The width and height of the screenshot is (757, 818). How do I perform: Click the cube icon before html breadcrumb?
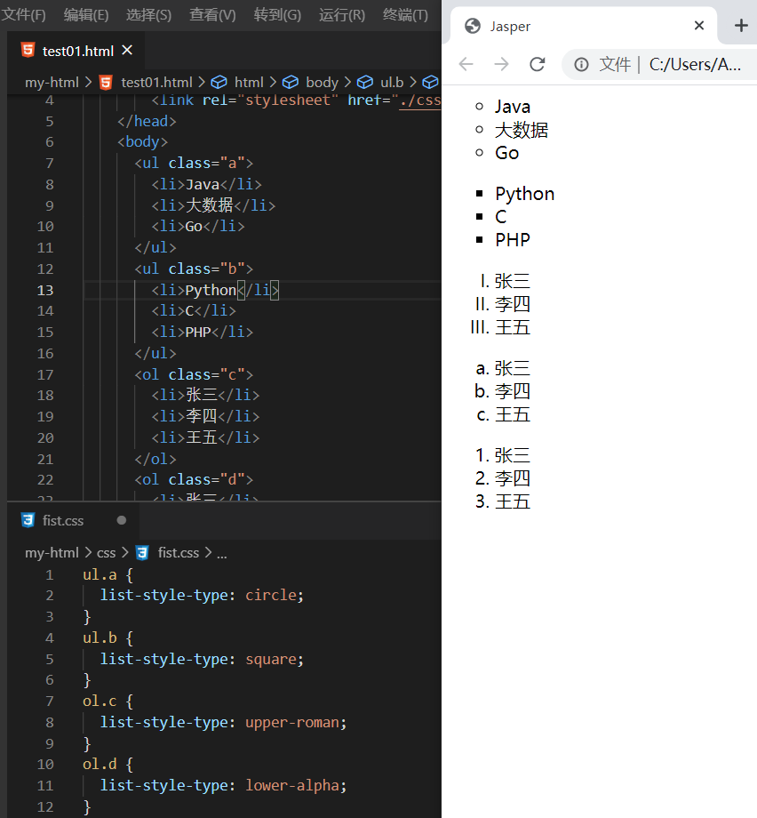[219, 83]
